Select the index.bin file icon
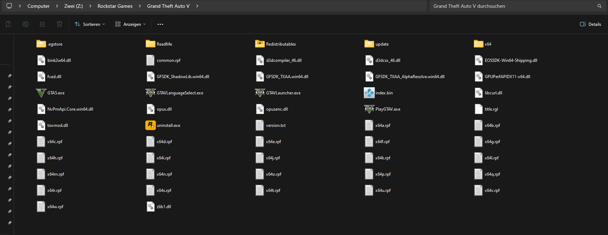 coord(369,93)
